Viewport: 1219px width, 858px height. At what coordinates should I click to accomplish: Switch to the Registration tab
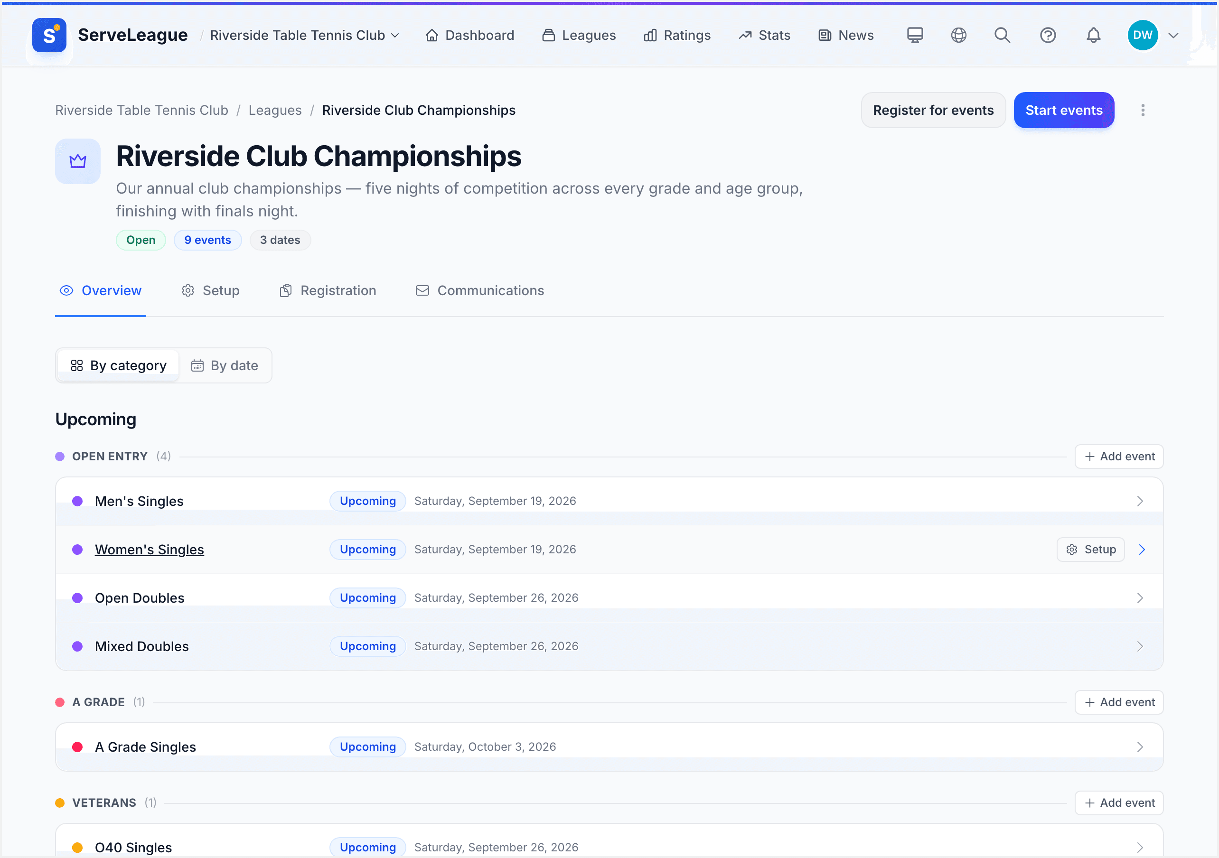pos(328,290)
